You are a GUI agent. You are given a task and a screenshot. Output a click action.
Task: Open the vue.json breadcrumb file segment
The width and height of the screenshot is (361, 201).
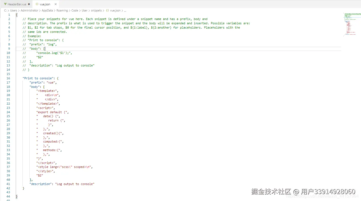click(113, 10)
